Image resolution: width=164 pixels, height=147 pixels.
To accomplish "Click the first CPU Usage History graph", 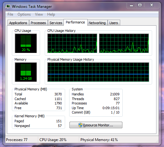I will click(x=72, y=43).
